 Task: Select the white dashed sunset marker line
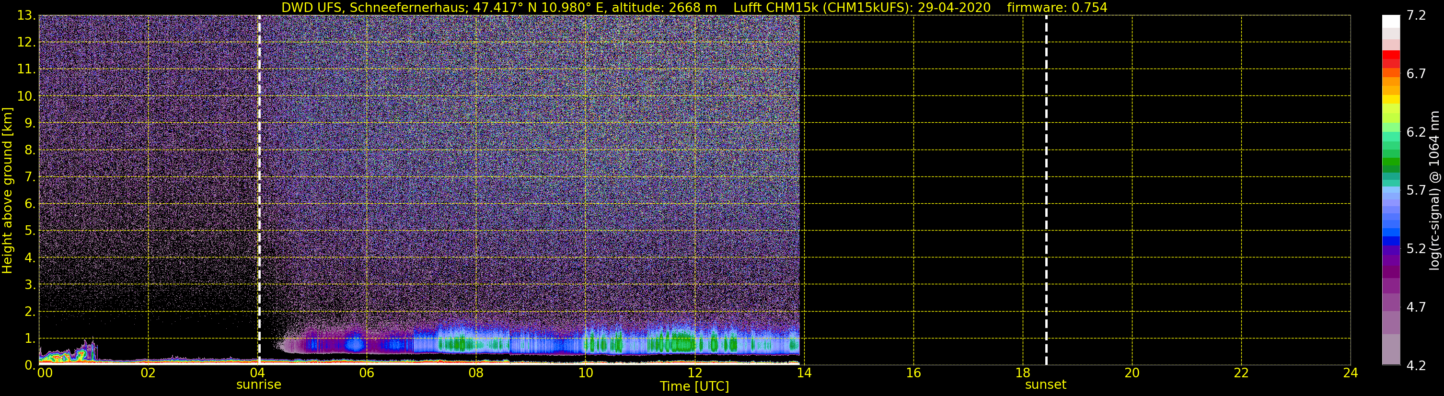click(x=1046, y=189)
